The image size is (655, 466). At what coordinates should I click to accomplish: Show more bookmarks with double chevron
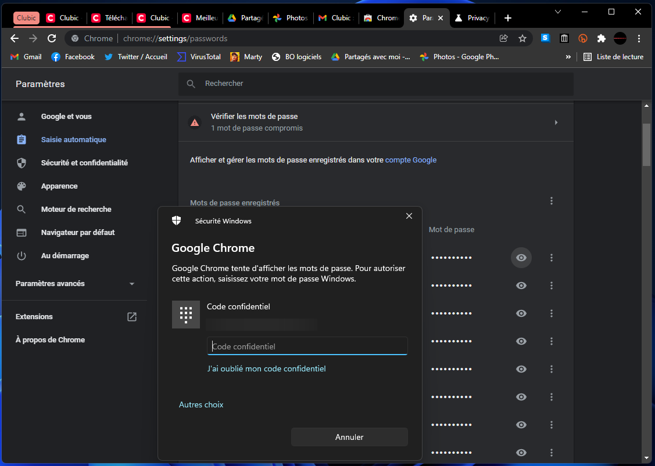(568, 57)
